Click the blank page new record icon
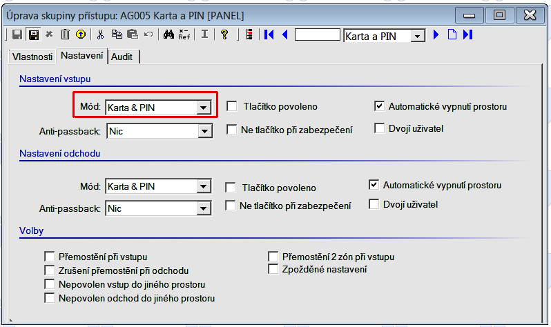551x327 pixels. 452,34
